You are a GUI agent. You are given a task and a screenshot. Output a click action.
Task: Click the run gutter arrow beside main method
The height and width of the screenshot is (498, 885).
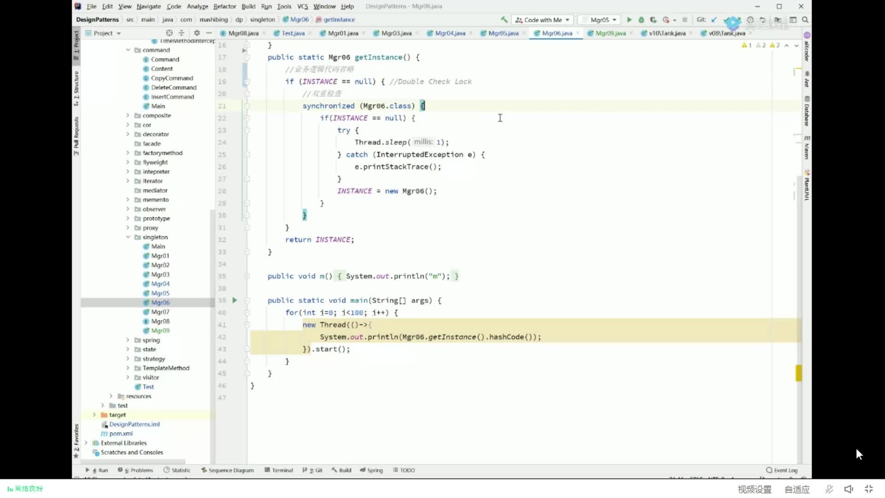pyautogui.click(x=235, y=300)
